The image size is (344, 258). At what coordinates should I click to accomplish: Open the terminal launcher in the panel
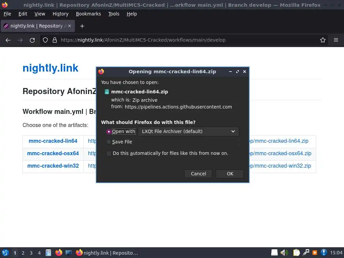pyautogui.click(x=69, y=253)
